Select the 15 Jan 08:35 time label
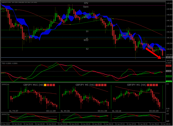Screen dimensions: 173x126 click(143, 124)
